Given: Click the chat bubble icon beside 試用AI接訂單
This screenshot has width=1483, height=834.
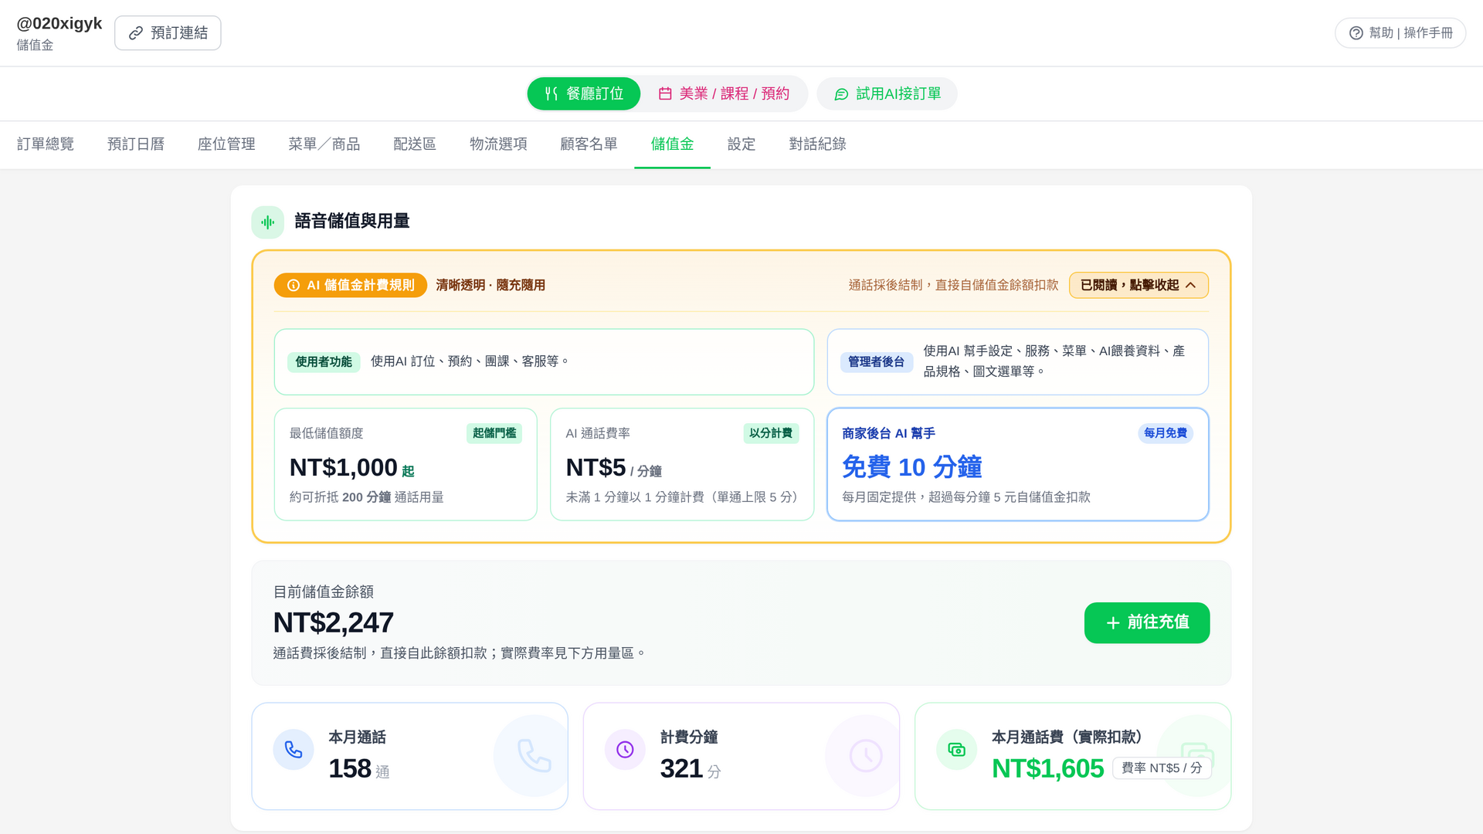Looking at the screenshot, I should tap(841, 94).
